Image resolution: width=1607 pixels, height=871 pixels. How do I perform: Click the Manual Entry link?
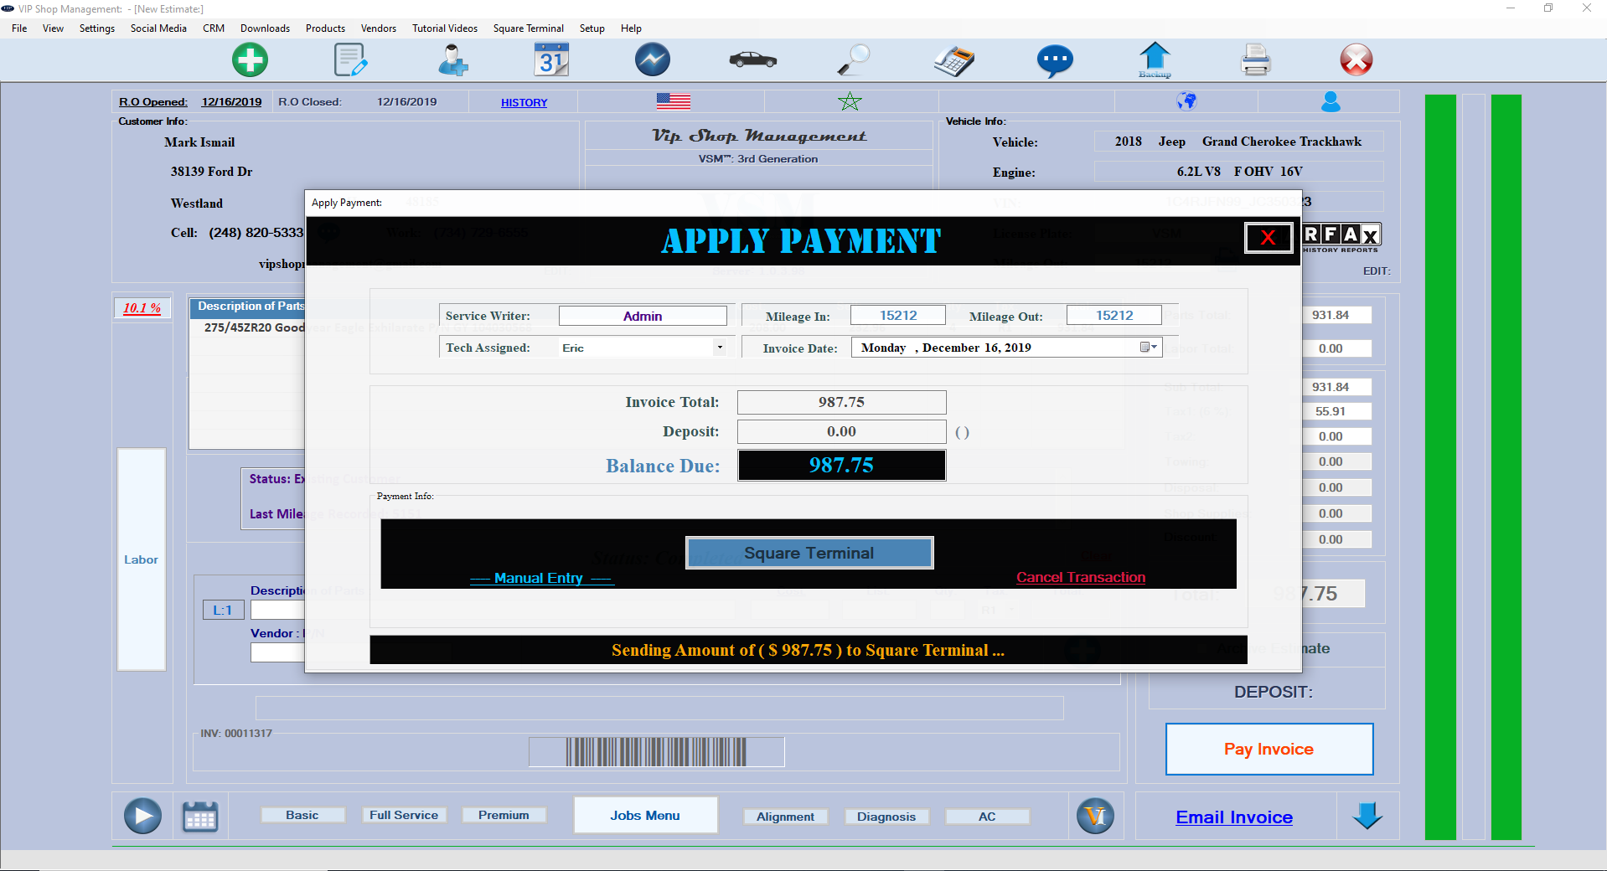539,578
